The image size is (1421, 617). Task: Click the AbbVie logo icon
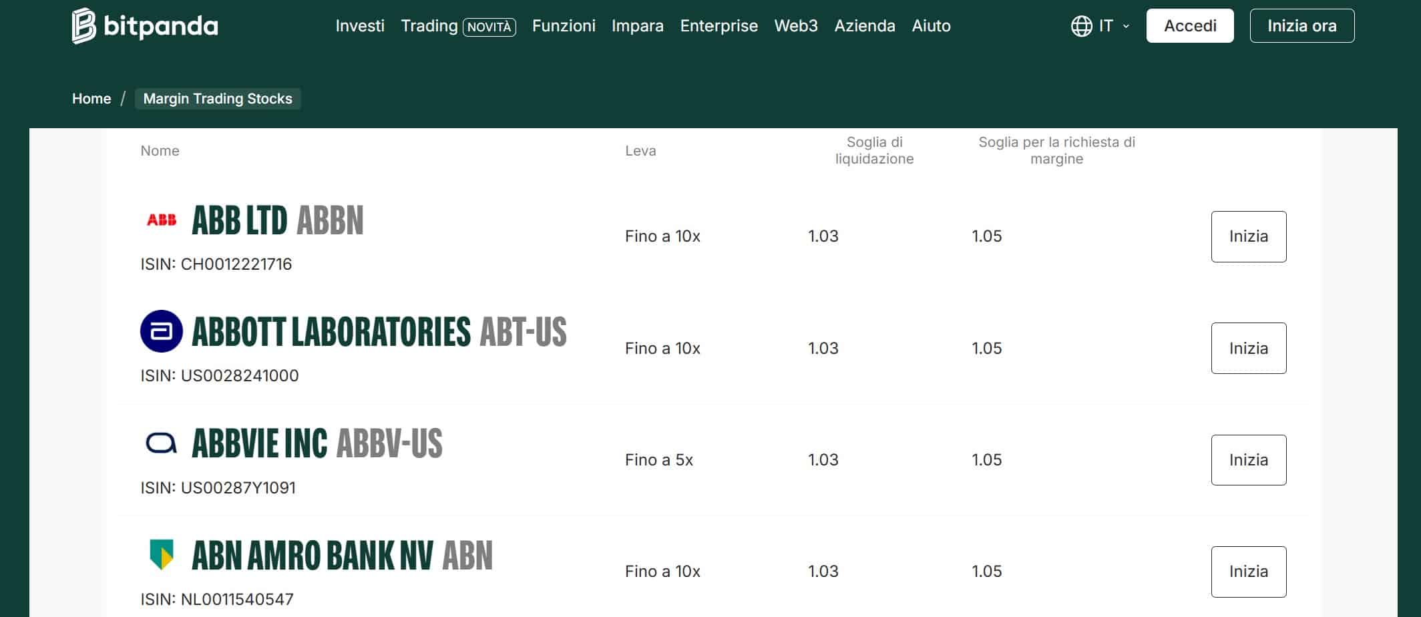pos(162,443)
